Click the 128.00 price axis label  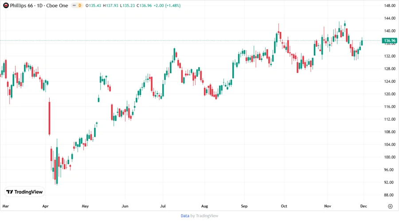[x=390, y=69]
